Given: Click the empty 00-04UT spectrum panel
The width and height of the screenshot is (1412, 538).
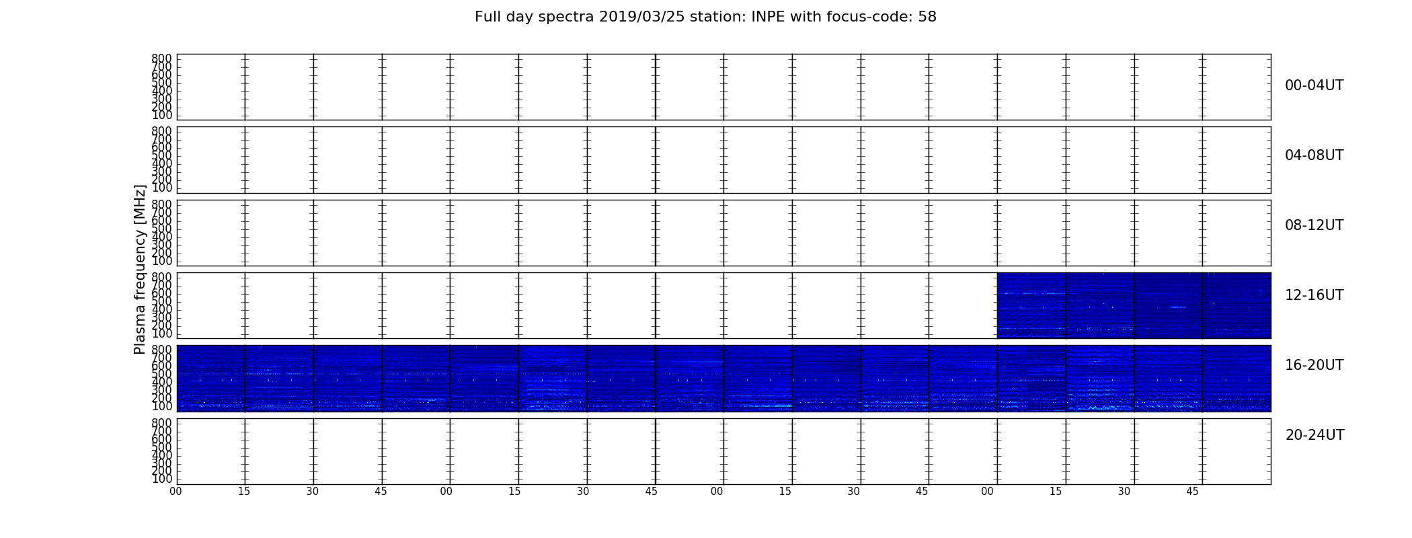Looking at the screenshot, I should click(x=723, y=87).
